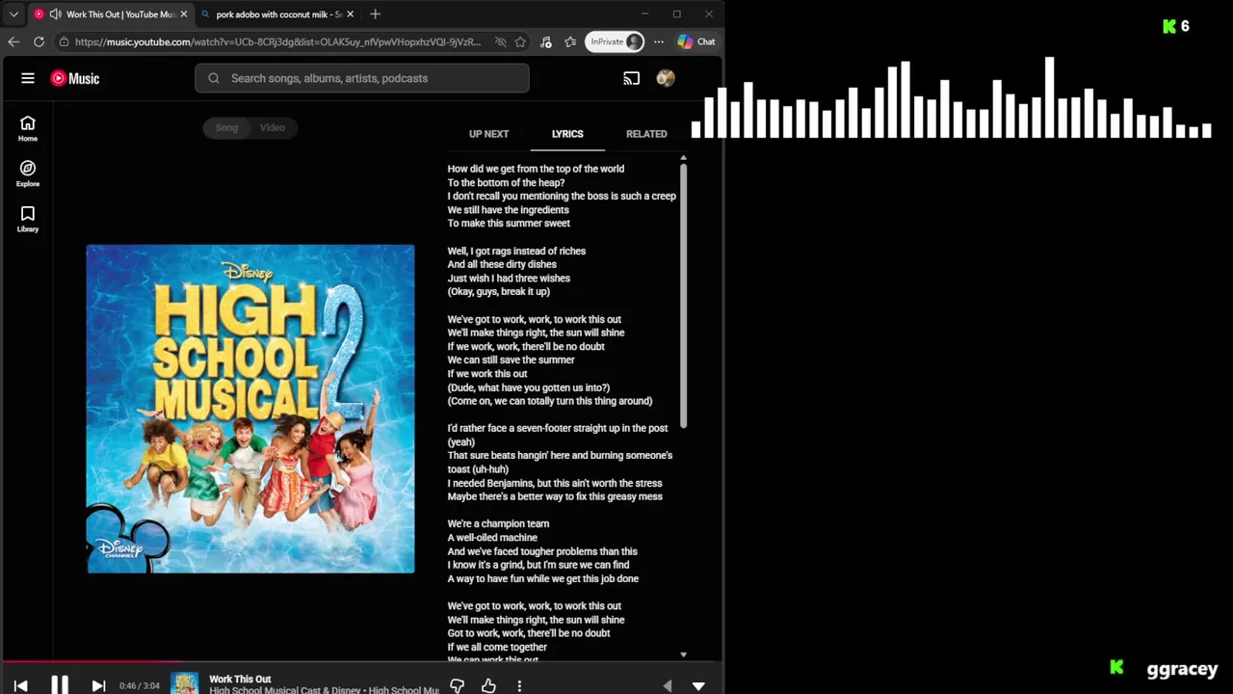Click the lyrics scrollbar down arrow
The image size is (1233, 694).
click(683, 654)
